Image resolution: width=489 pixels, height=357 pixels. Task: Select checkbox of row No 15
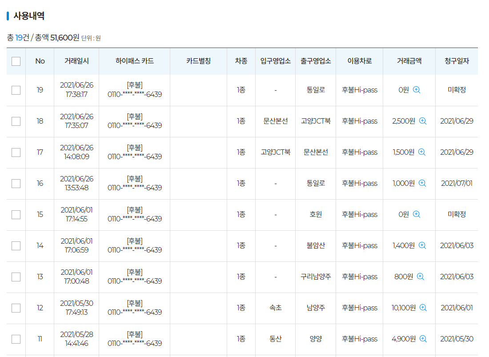16,215
